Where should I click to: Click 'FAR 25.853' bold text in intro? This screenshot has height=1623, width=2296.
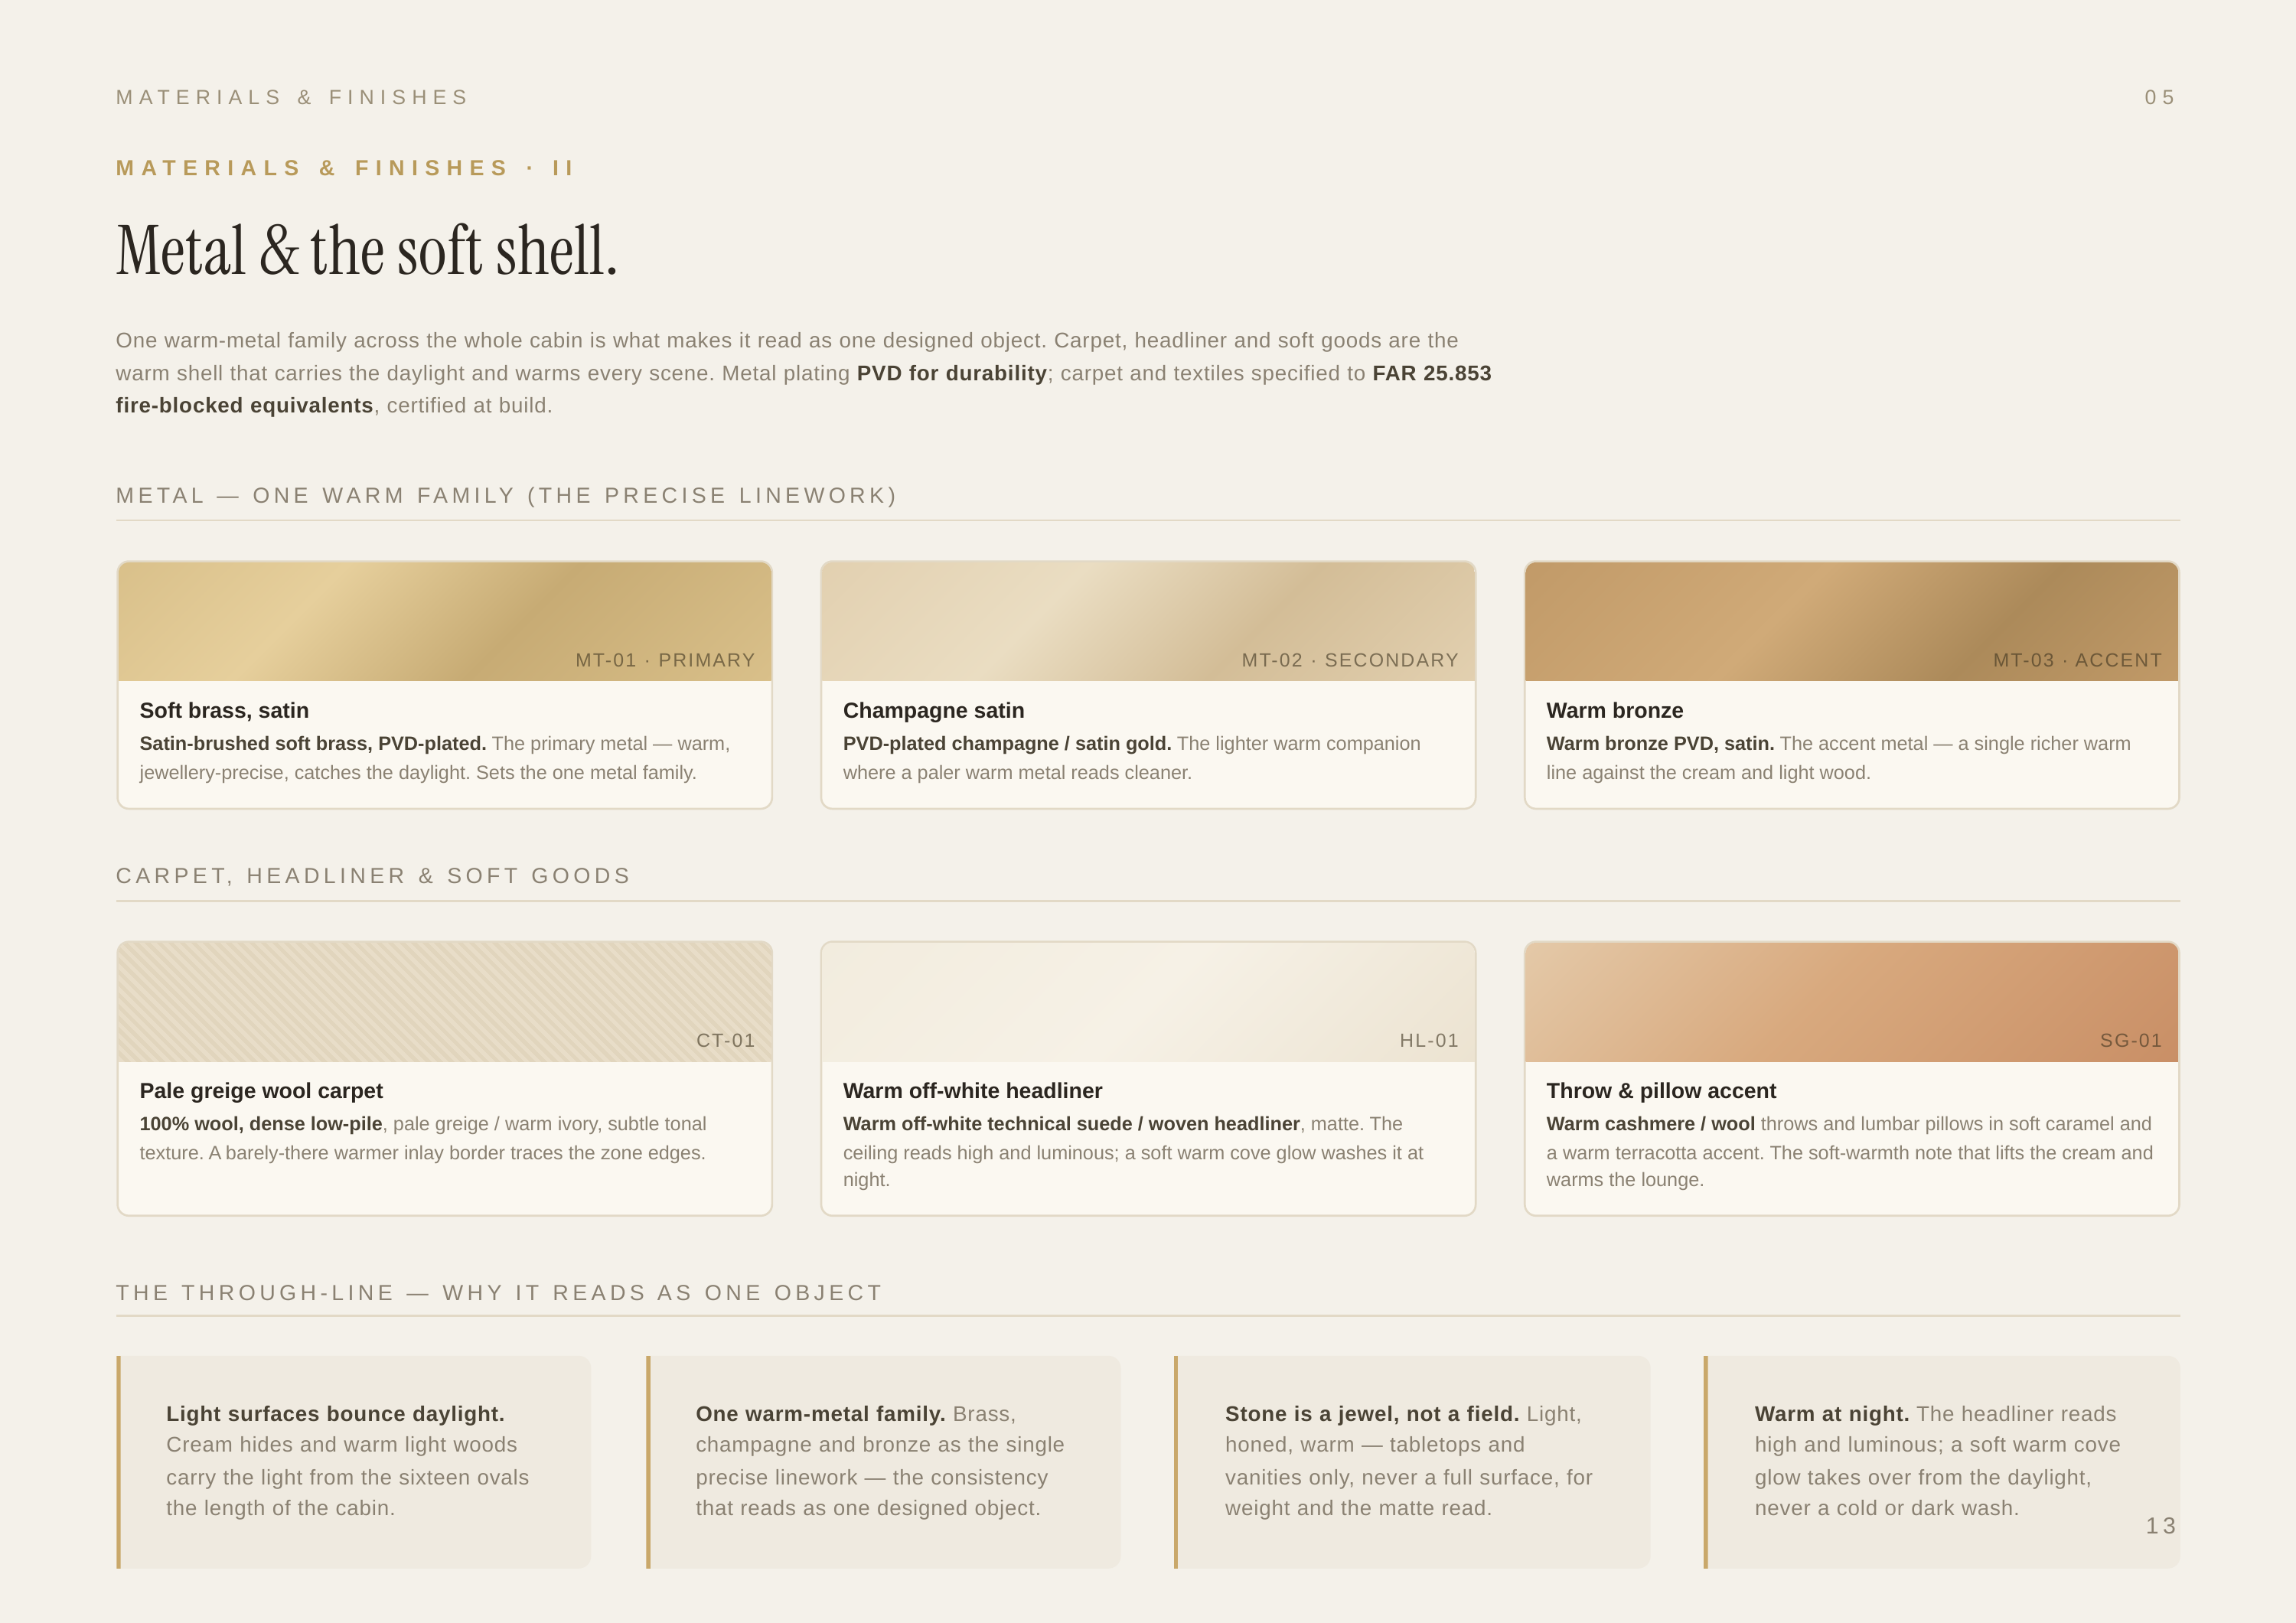coord(1431,373)
